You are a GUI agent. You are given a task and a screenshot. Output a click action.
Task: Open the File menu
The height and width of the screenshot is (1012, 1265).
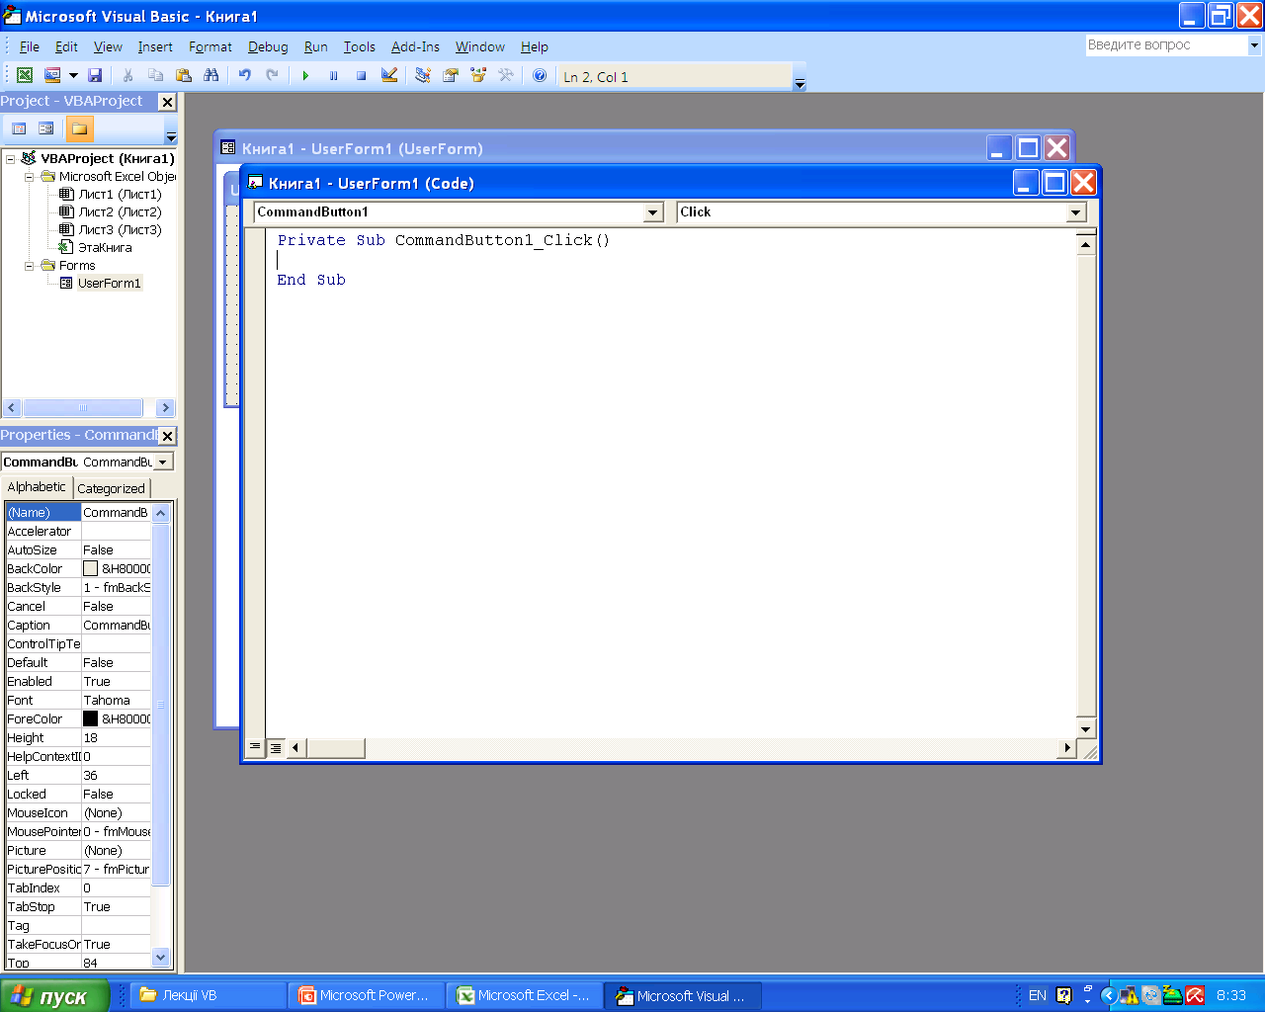click(30, 46)
